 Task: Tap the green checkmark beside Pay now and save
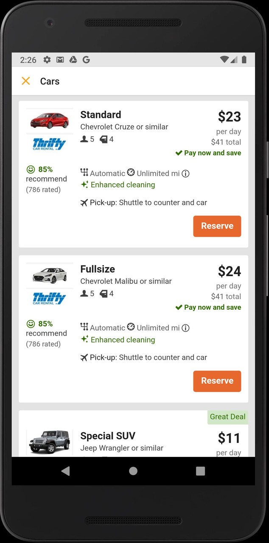(x=179, y=153)
